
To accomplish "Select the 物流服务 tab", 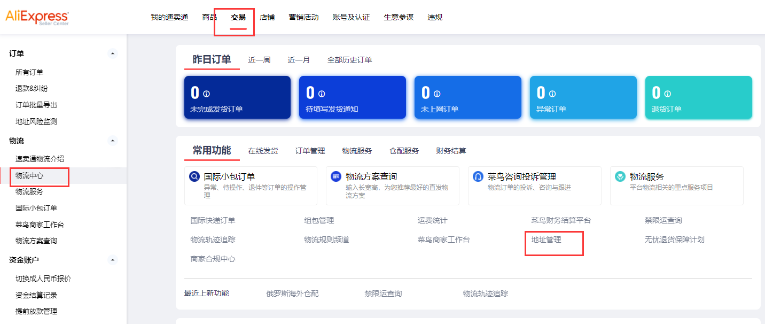I will [357, 151].
